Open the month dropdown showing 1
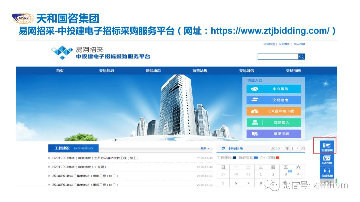The height and width of the screenshot is (202, 360). click(295, 149)
